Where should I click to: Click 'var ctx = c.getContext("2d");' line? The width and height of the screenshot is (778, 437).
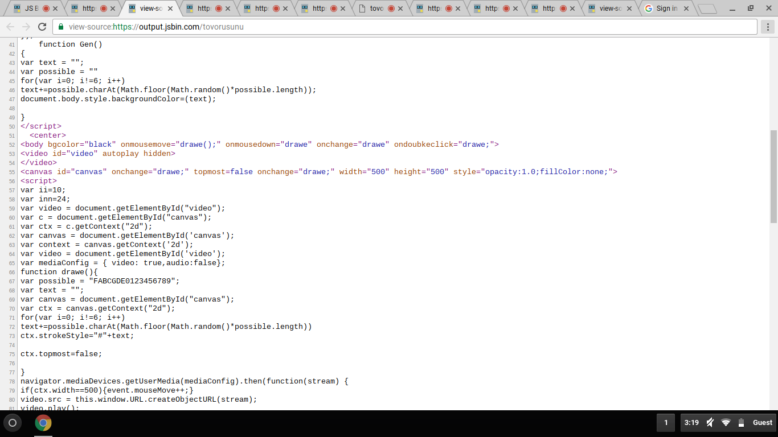point(87,226)
